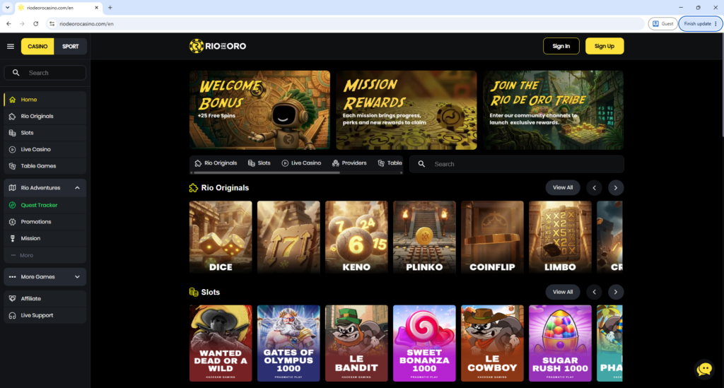This screenshot has width=724, height=388.
Task: Open the browser tab search dropdown
Action: pyautogui.click(x=7, y=7)
